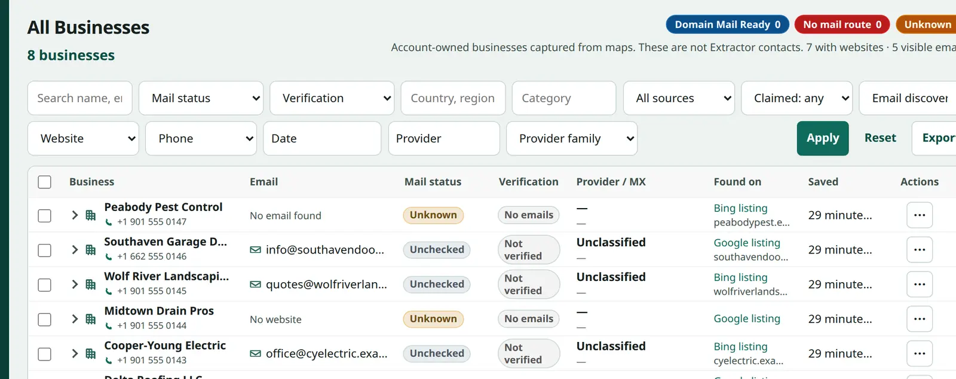Click No emails badge for Midtown Drain Pros

pyautogui.click(x=529, y=319)
